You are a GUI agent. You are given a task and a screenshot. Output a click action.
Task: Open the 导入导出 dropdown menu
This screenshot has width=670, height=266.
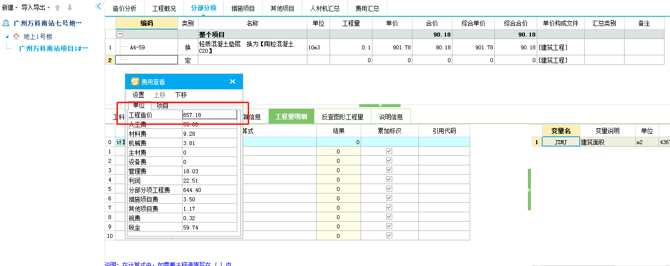[x=36, y=7]
